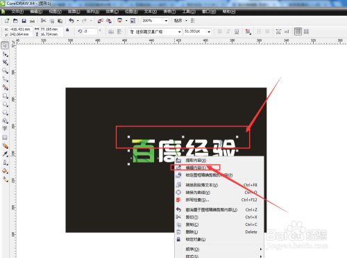Select the Ellipse tool
Image resolution: width=347 pixels, height=258 pixels.
5,104
